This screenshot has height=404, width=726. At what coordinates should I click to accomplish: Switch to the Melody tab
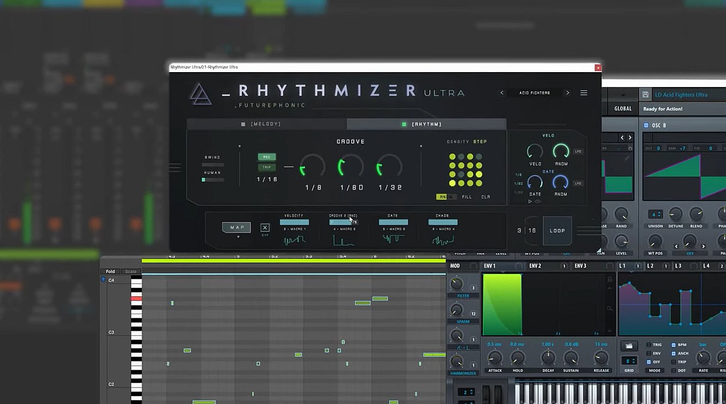click(267, 124)
